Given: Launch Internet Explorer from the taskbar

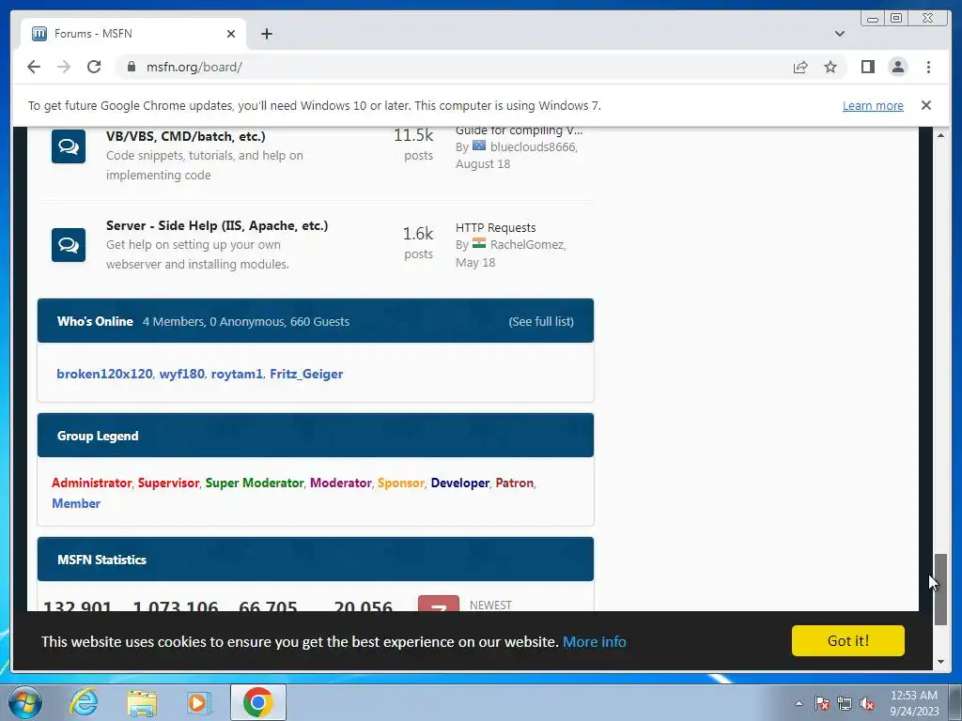Looking at the screenshot, I should click(x=84, y=702).
